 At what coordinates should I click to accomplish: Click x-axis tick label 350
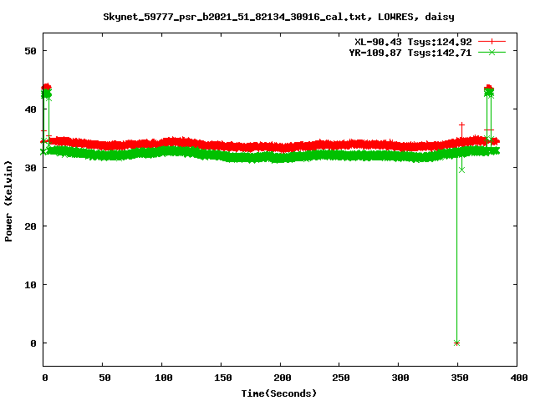(460, 378)
